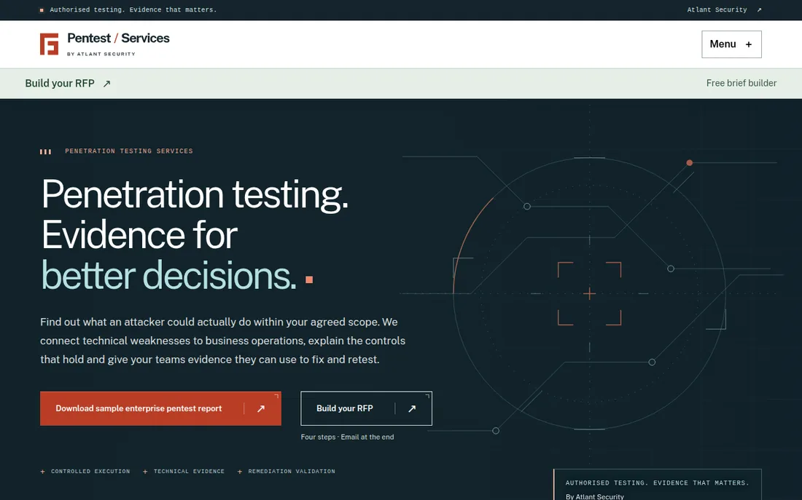
Task: Click the Pentest Services red logo icon
Action: pyautogui.click(x=49, y=44)
